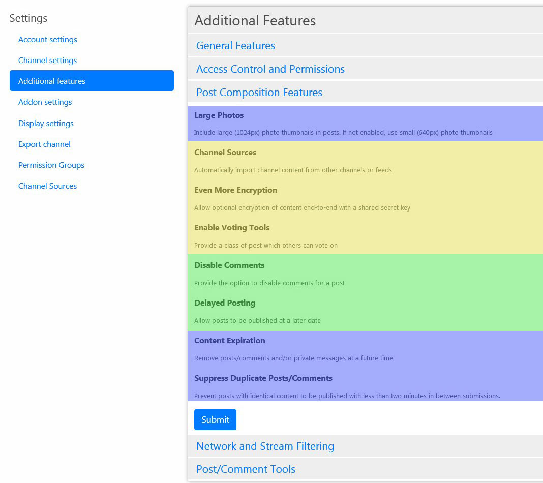Expand the General Features section

[x=235, y=46]
